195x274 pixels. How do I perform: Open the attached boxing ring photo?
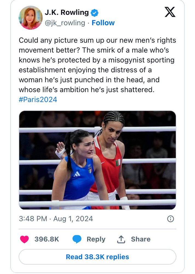coord(97,160)
